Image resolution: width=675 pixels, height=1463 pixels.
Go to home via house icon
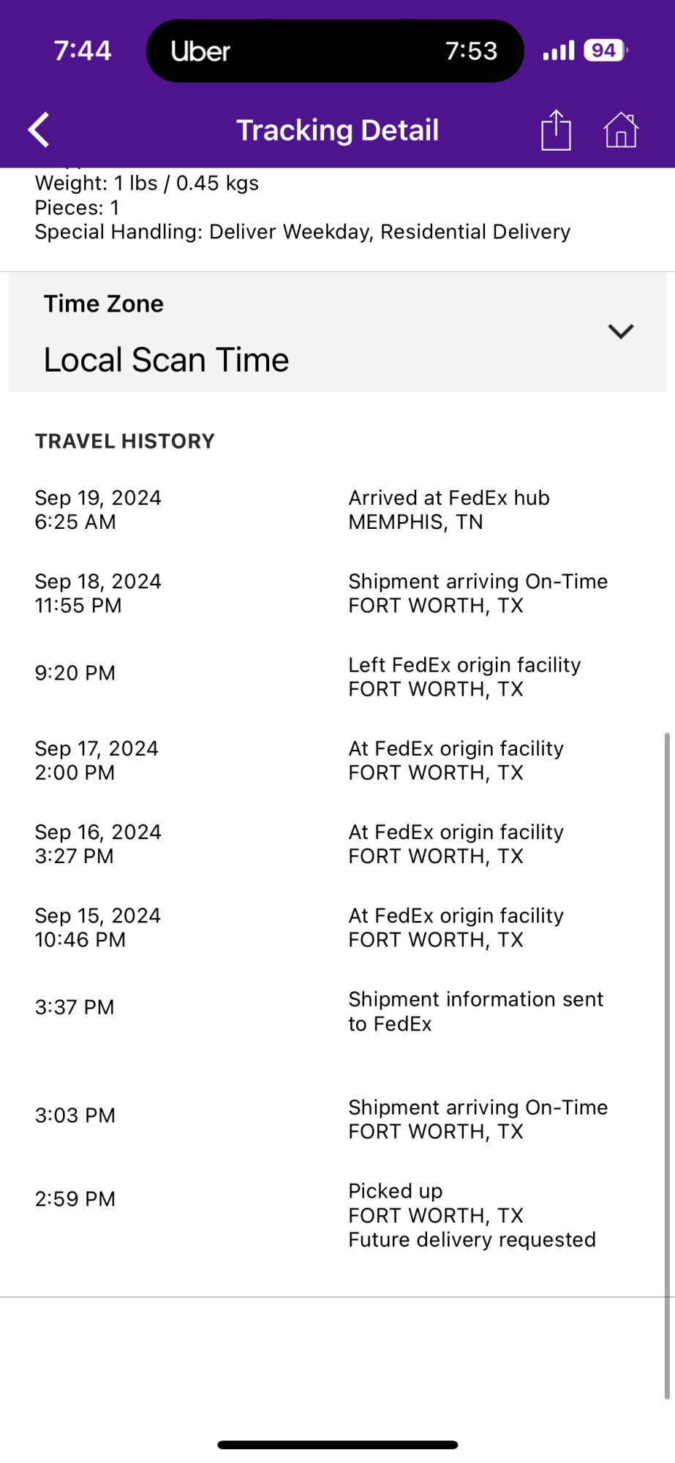point(621,130)
